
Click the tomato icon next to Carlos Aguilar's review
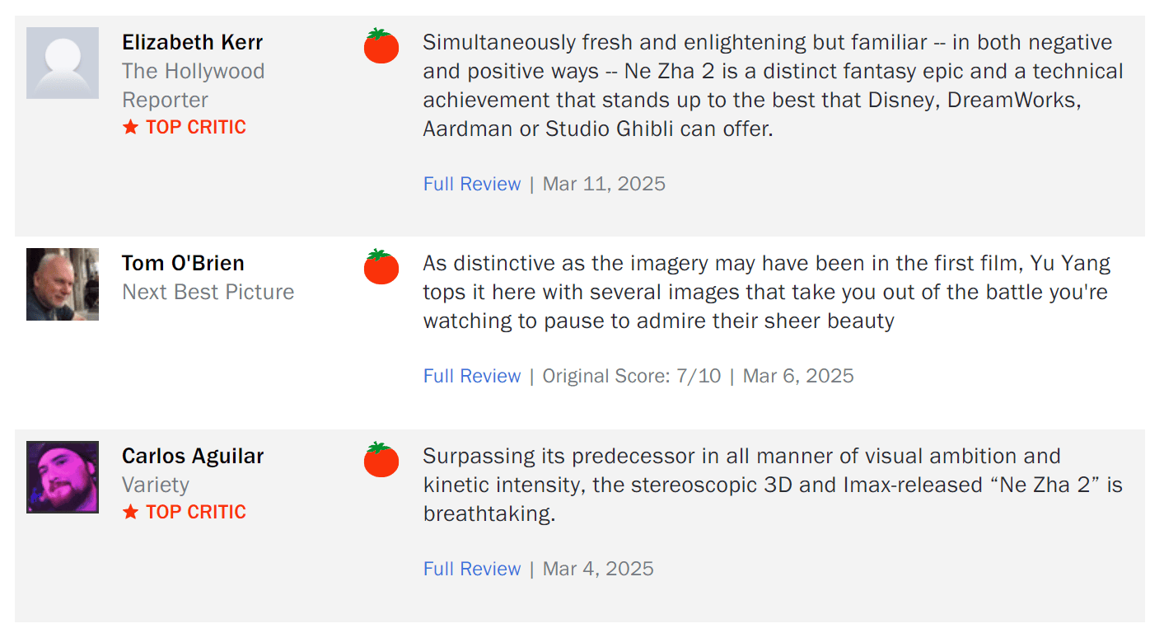click(381, 460)
